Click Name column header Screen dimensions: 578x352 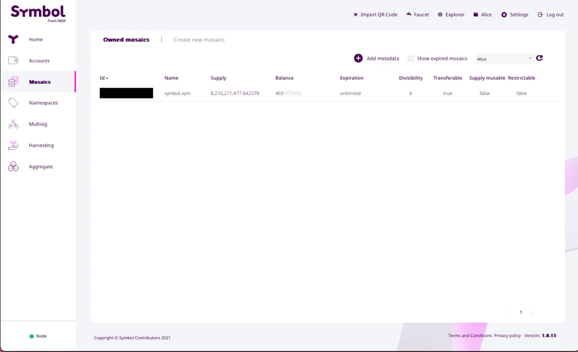tap(171, 78)
